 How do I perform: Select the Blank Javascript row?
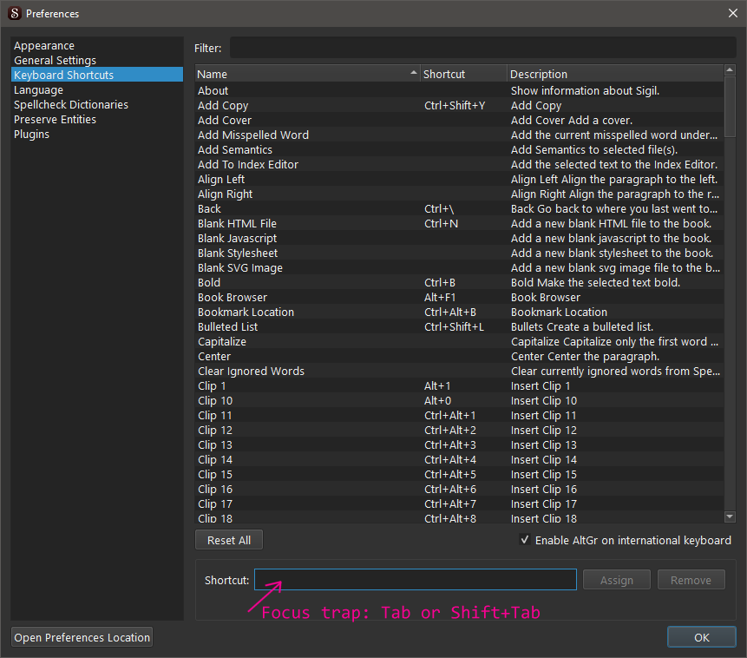coord(459,239)
